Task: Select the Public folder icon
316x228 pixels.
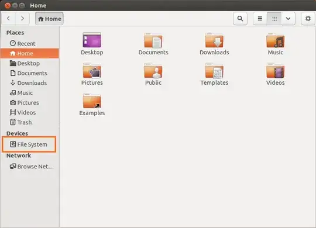Action: coord(153,74)
